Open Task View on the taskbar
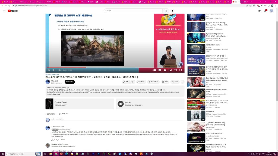 [x=45, y=154]
